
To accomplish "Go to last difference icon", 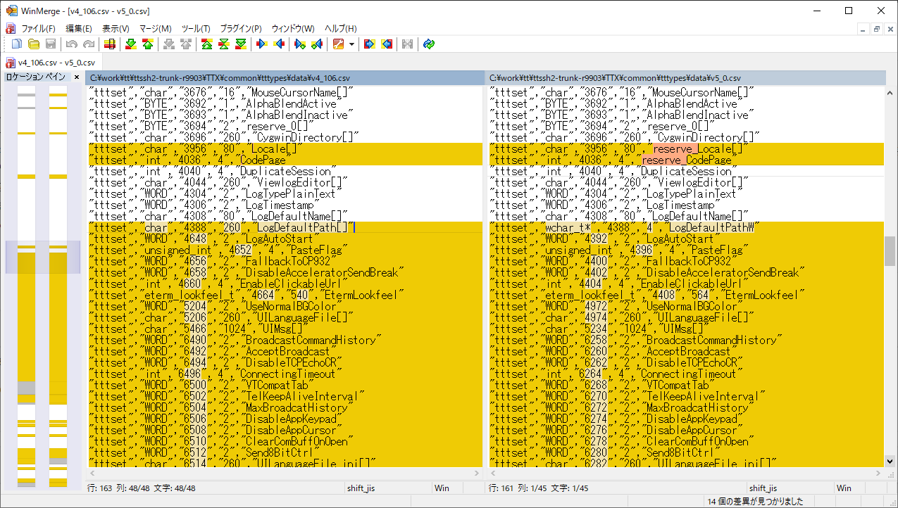I will point(241,44).
